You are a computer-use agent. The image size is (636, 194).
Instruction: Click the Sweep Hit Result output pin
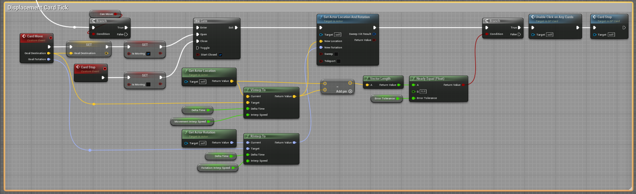374,34
